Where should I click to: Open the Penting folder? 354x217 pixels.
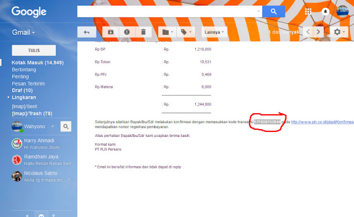[x=20, y=77]
